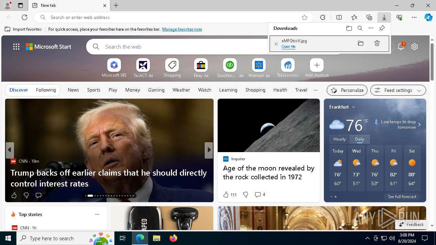
Task: Dislike the Trump interest rates story
Action: [x=26, y=195]
